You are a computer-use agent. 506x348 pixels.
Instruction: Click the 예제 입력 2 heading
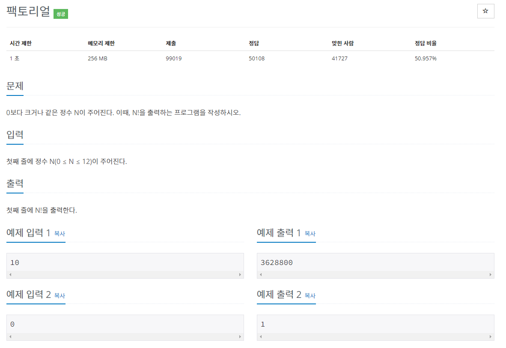pos(29,294)
